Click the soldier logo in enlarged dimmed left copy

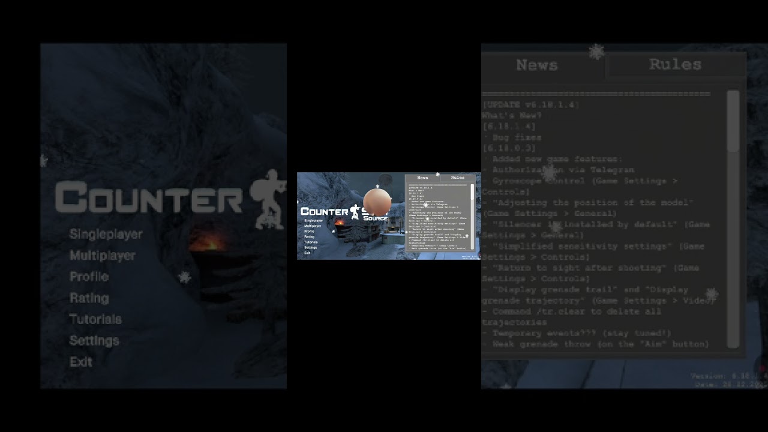(268, 200)
